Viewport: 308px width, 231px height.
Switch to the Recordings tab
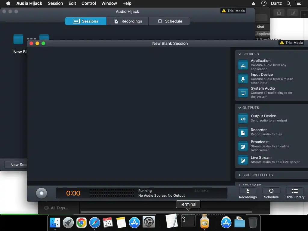tap(128, 21)
